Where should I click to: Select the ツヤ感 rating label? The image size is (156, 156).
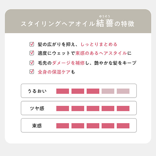(x=37, y=108)
